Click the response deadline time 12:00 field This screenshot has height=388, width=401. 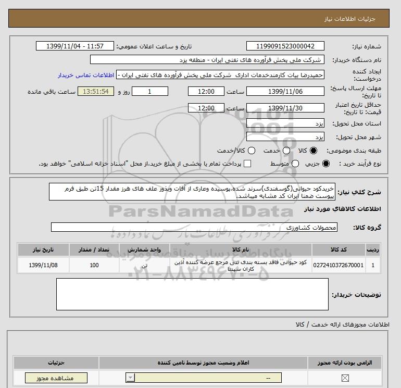206,91
